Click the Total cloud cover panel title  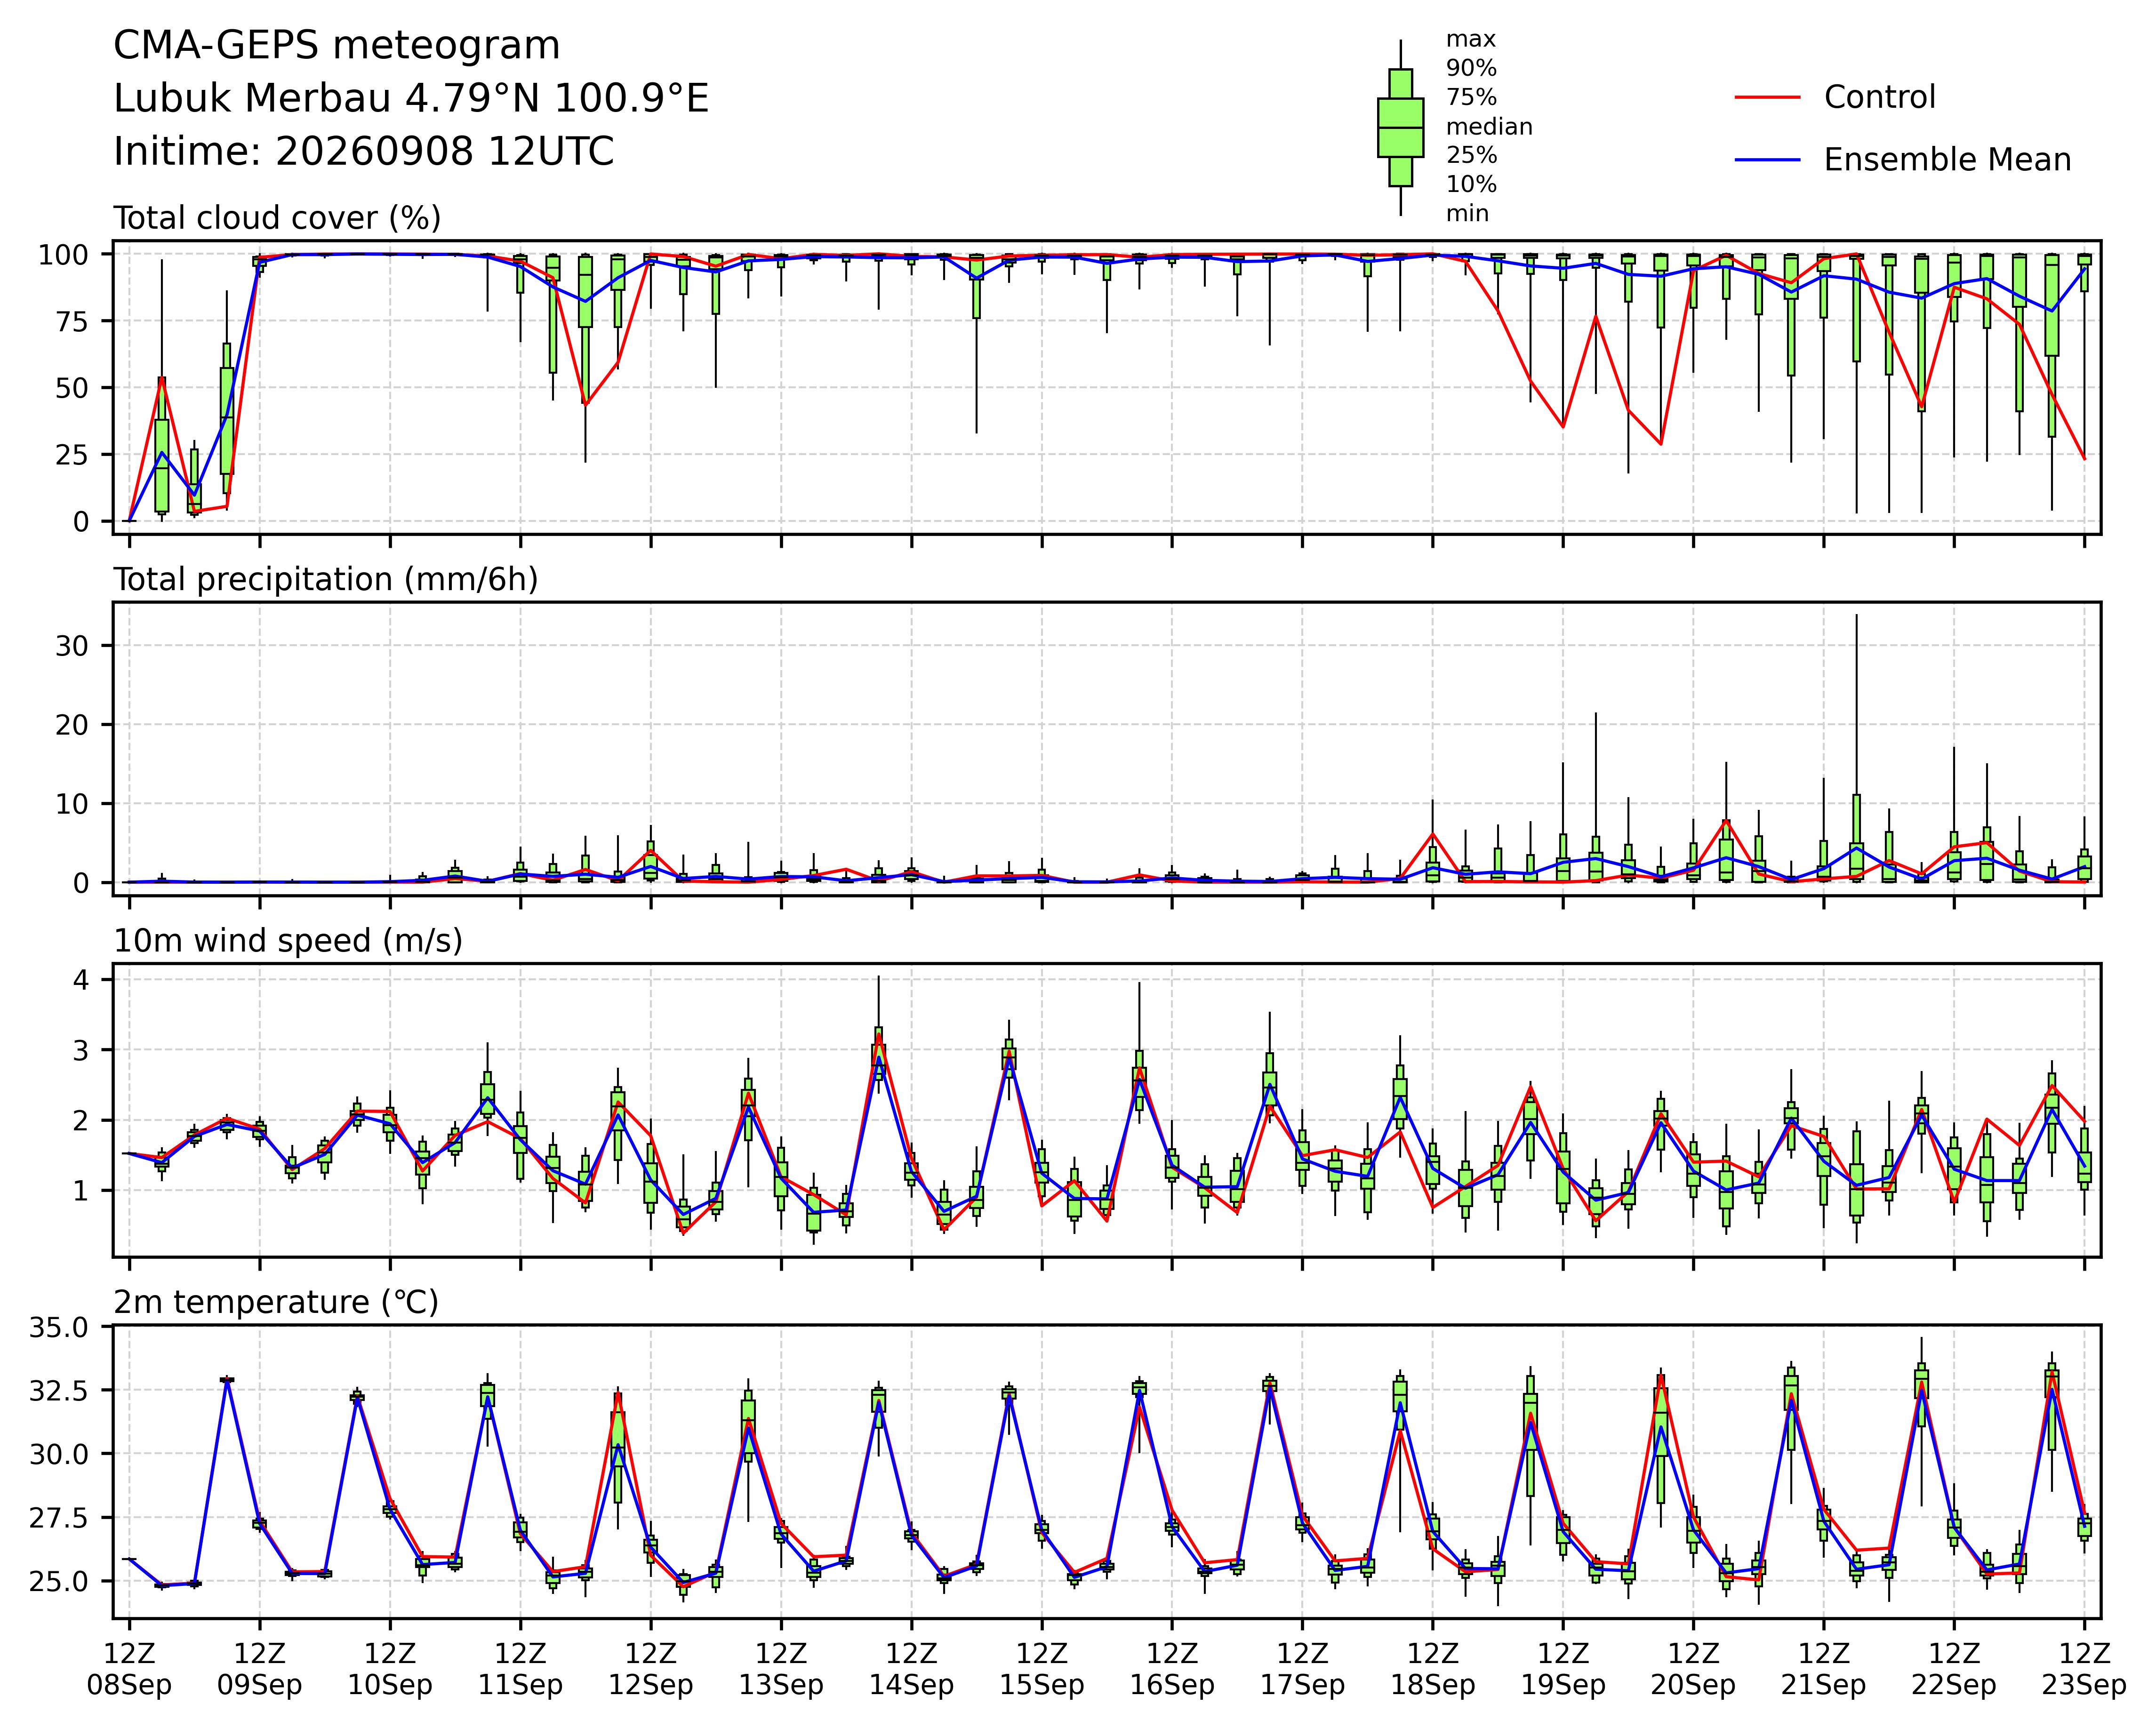[x=277, y=218]
